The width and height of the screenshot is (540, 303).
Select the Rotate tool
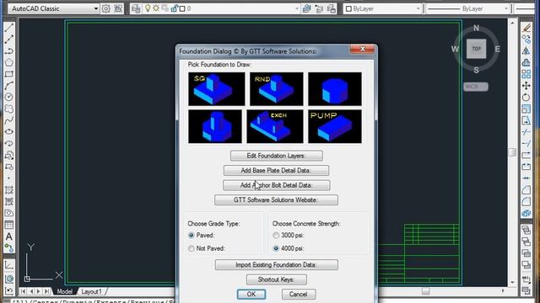point(526,98)
